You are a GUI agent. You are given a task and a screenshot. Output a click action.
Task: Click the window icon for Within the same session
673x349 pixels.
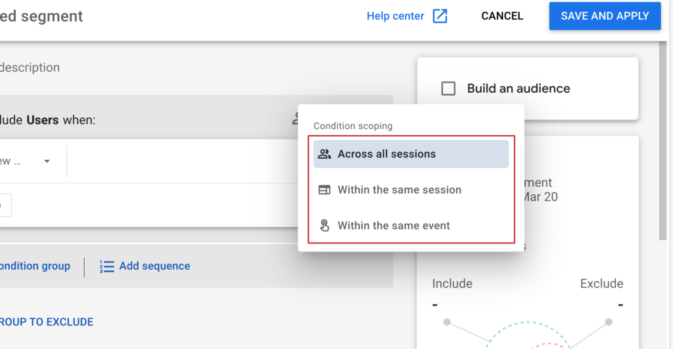324,190
